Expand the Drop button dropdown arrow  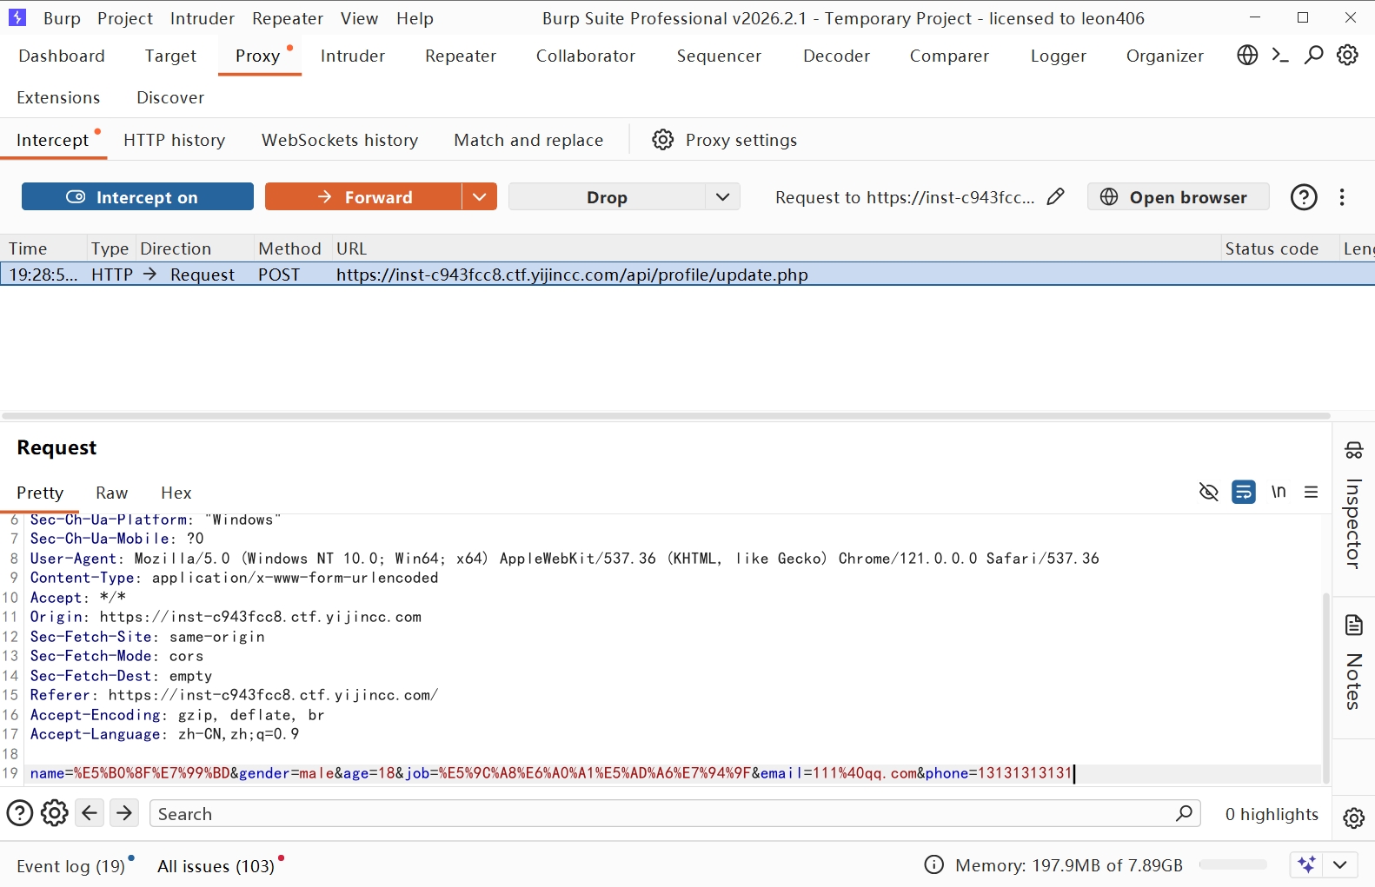pos(722,197)
